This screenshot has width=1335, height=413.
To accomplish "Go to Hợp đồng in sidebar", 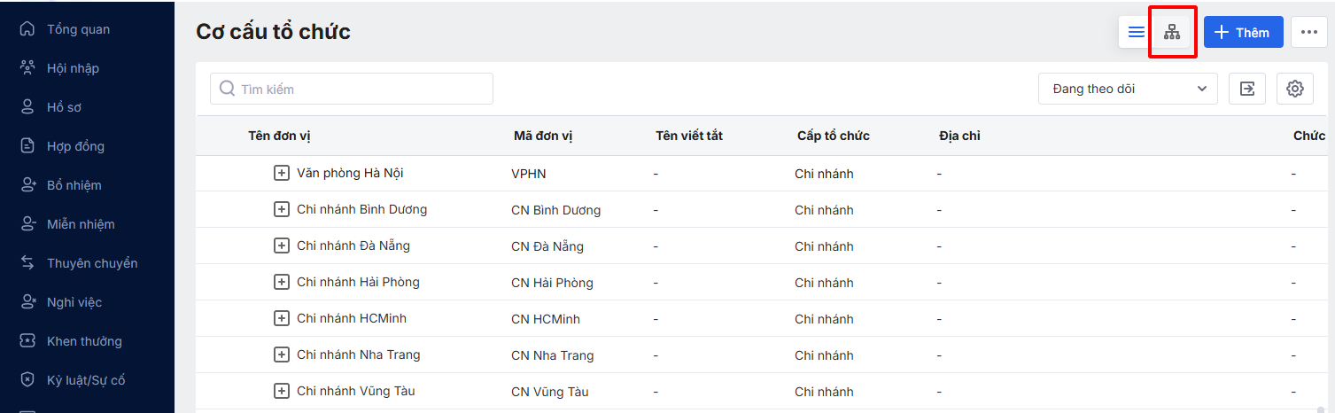I will [x=75, y=146].
